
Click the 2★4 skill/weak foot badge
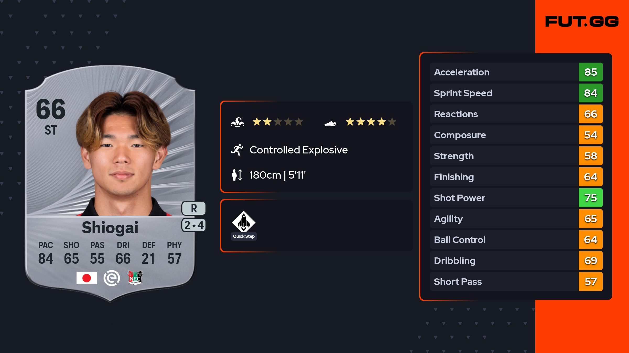pyautogui.click(x=194, y=225)
